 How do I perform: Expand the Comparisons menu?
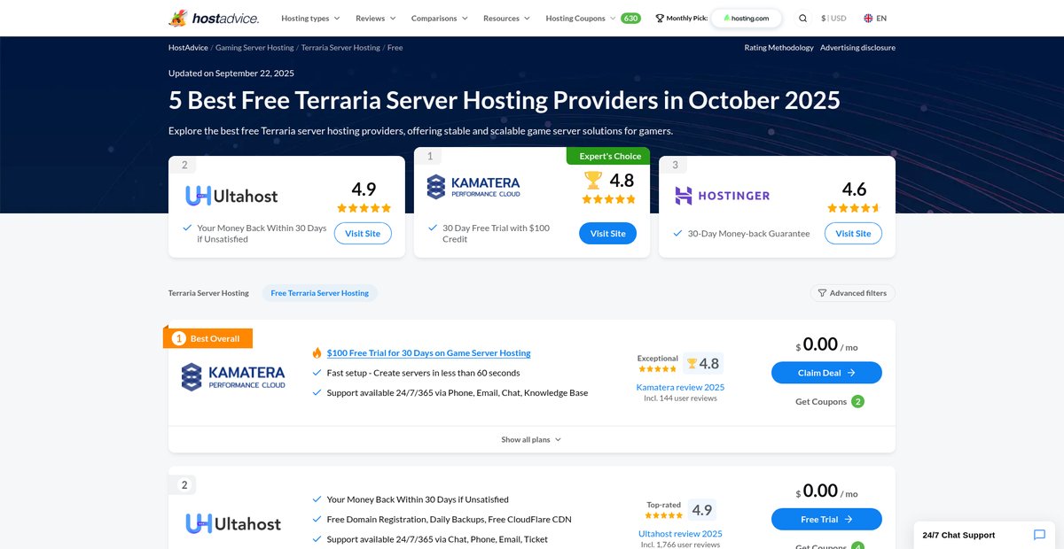[440, 18]
